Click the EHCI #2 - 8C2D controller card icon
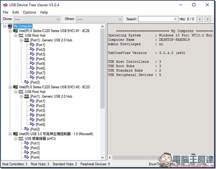Viewport: 216px width, 169px height. click(x=16, y=87)
